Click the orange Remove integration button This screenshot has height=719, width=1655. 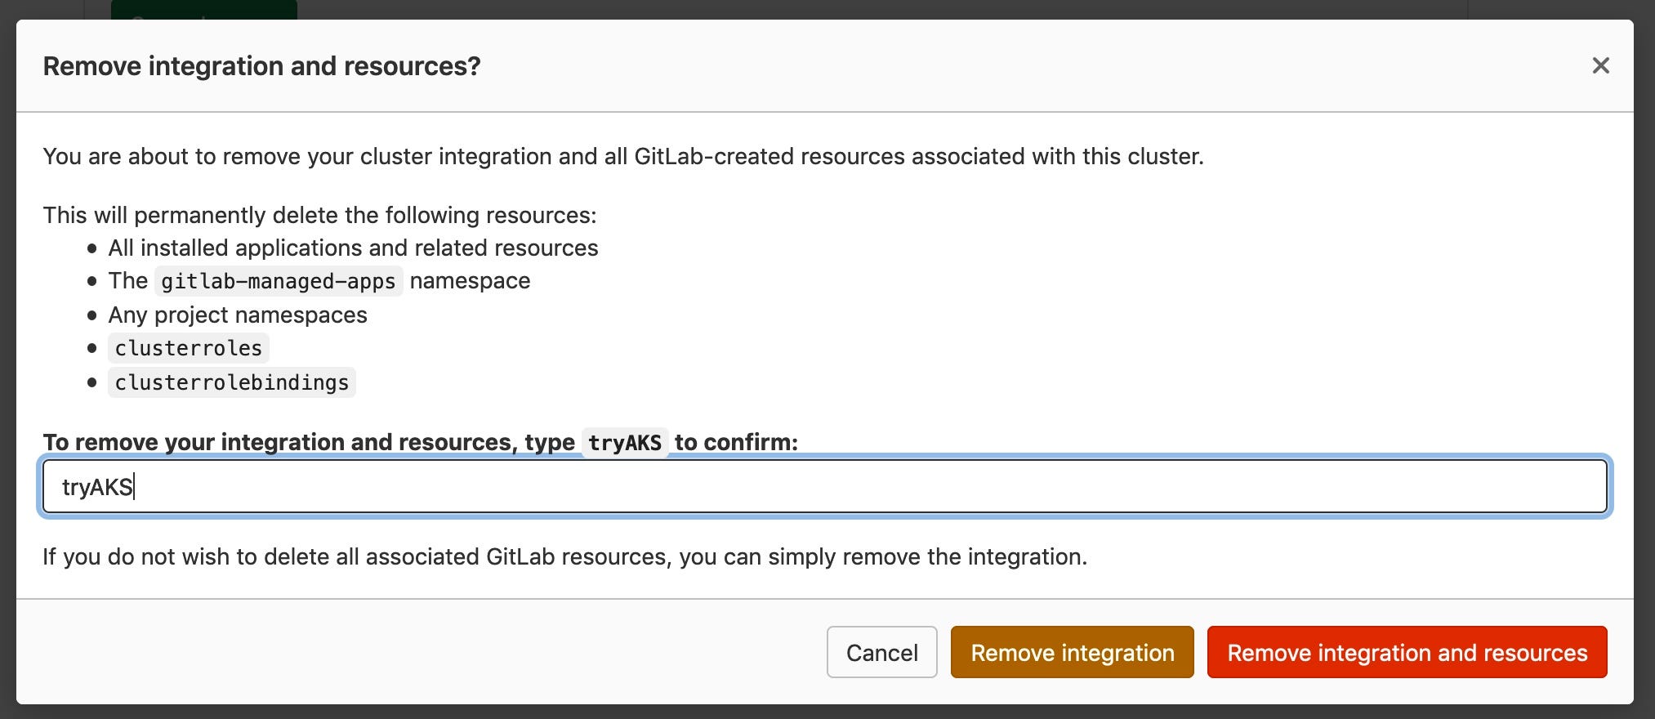click(1072, 652)
